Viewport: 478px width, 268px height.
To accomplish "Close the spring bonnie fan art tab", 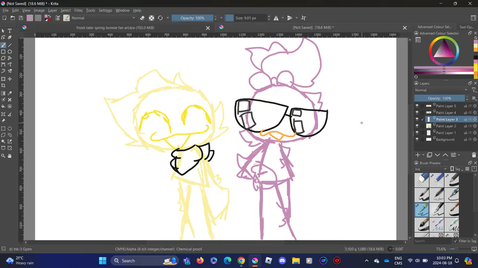I will click(208, 28).
